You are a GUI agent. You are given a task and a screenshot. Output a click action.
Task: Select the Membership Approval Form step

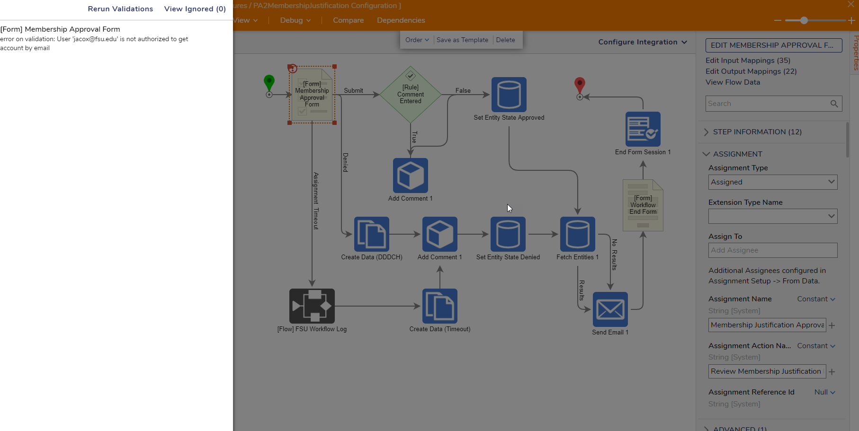[312, 95]
